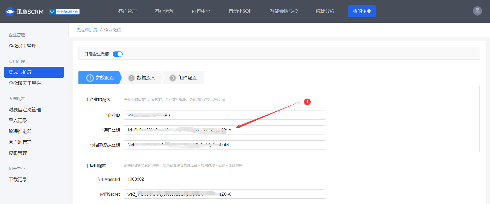
Task: Click the 企业ID input field
Action: (x=224, y=115)
